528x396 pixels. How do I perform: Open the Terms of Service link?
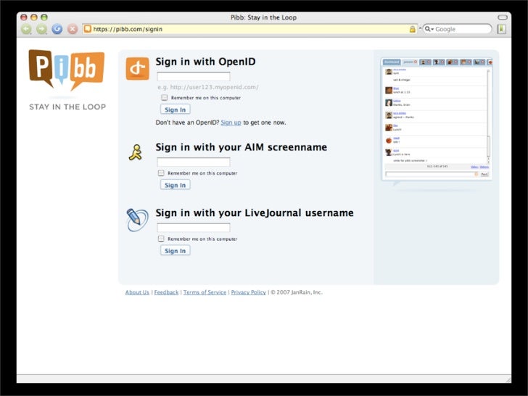coord(205,292)
